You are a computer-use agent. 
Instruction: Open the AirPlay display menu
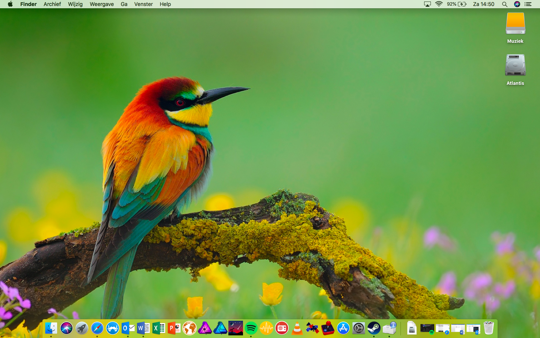point(427,4)
